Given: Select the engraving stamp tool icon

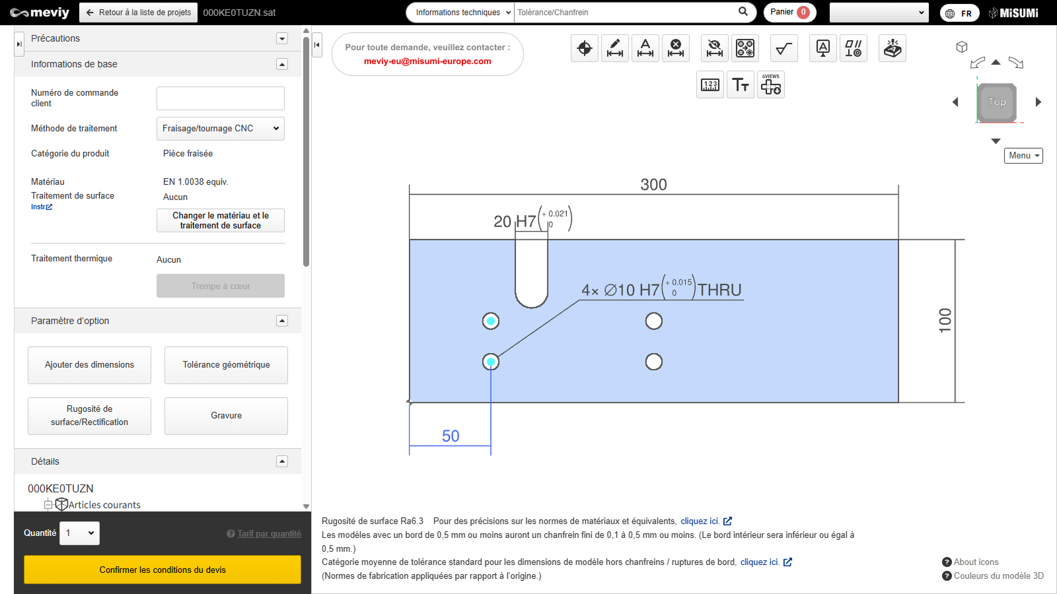Looking at the screenshot, I should 893,48.
